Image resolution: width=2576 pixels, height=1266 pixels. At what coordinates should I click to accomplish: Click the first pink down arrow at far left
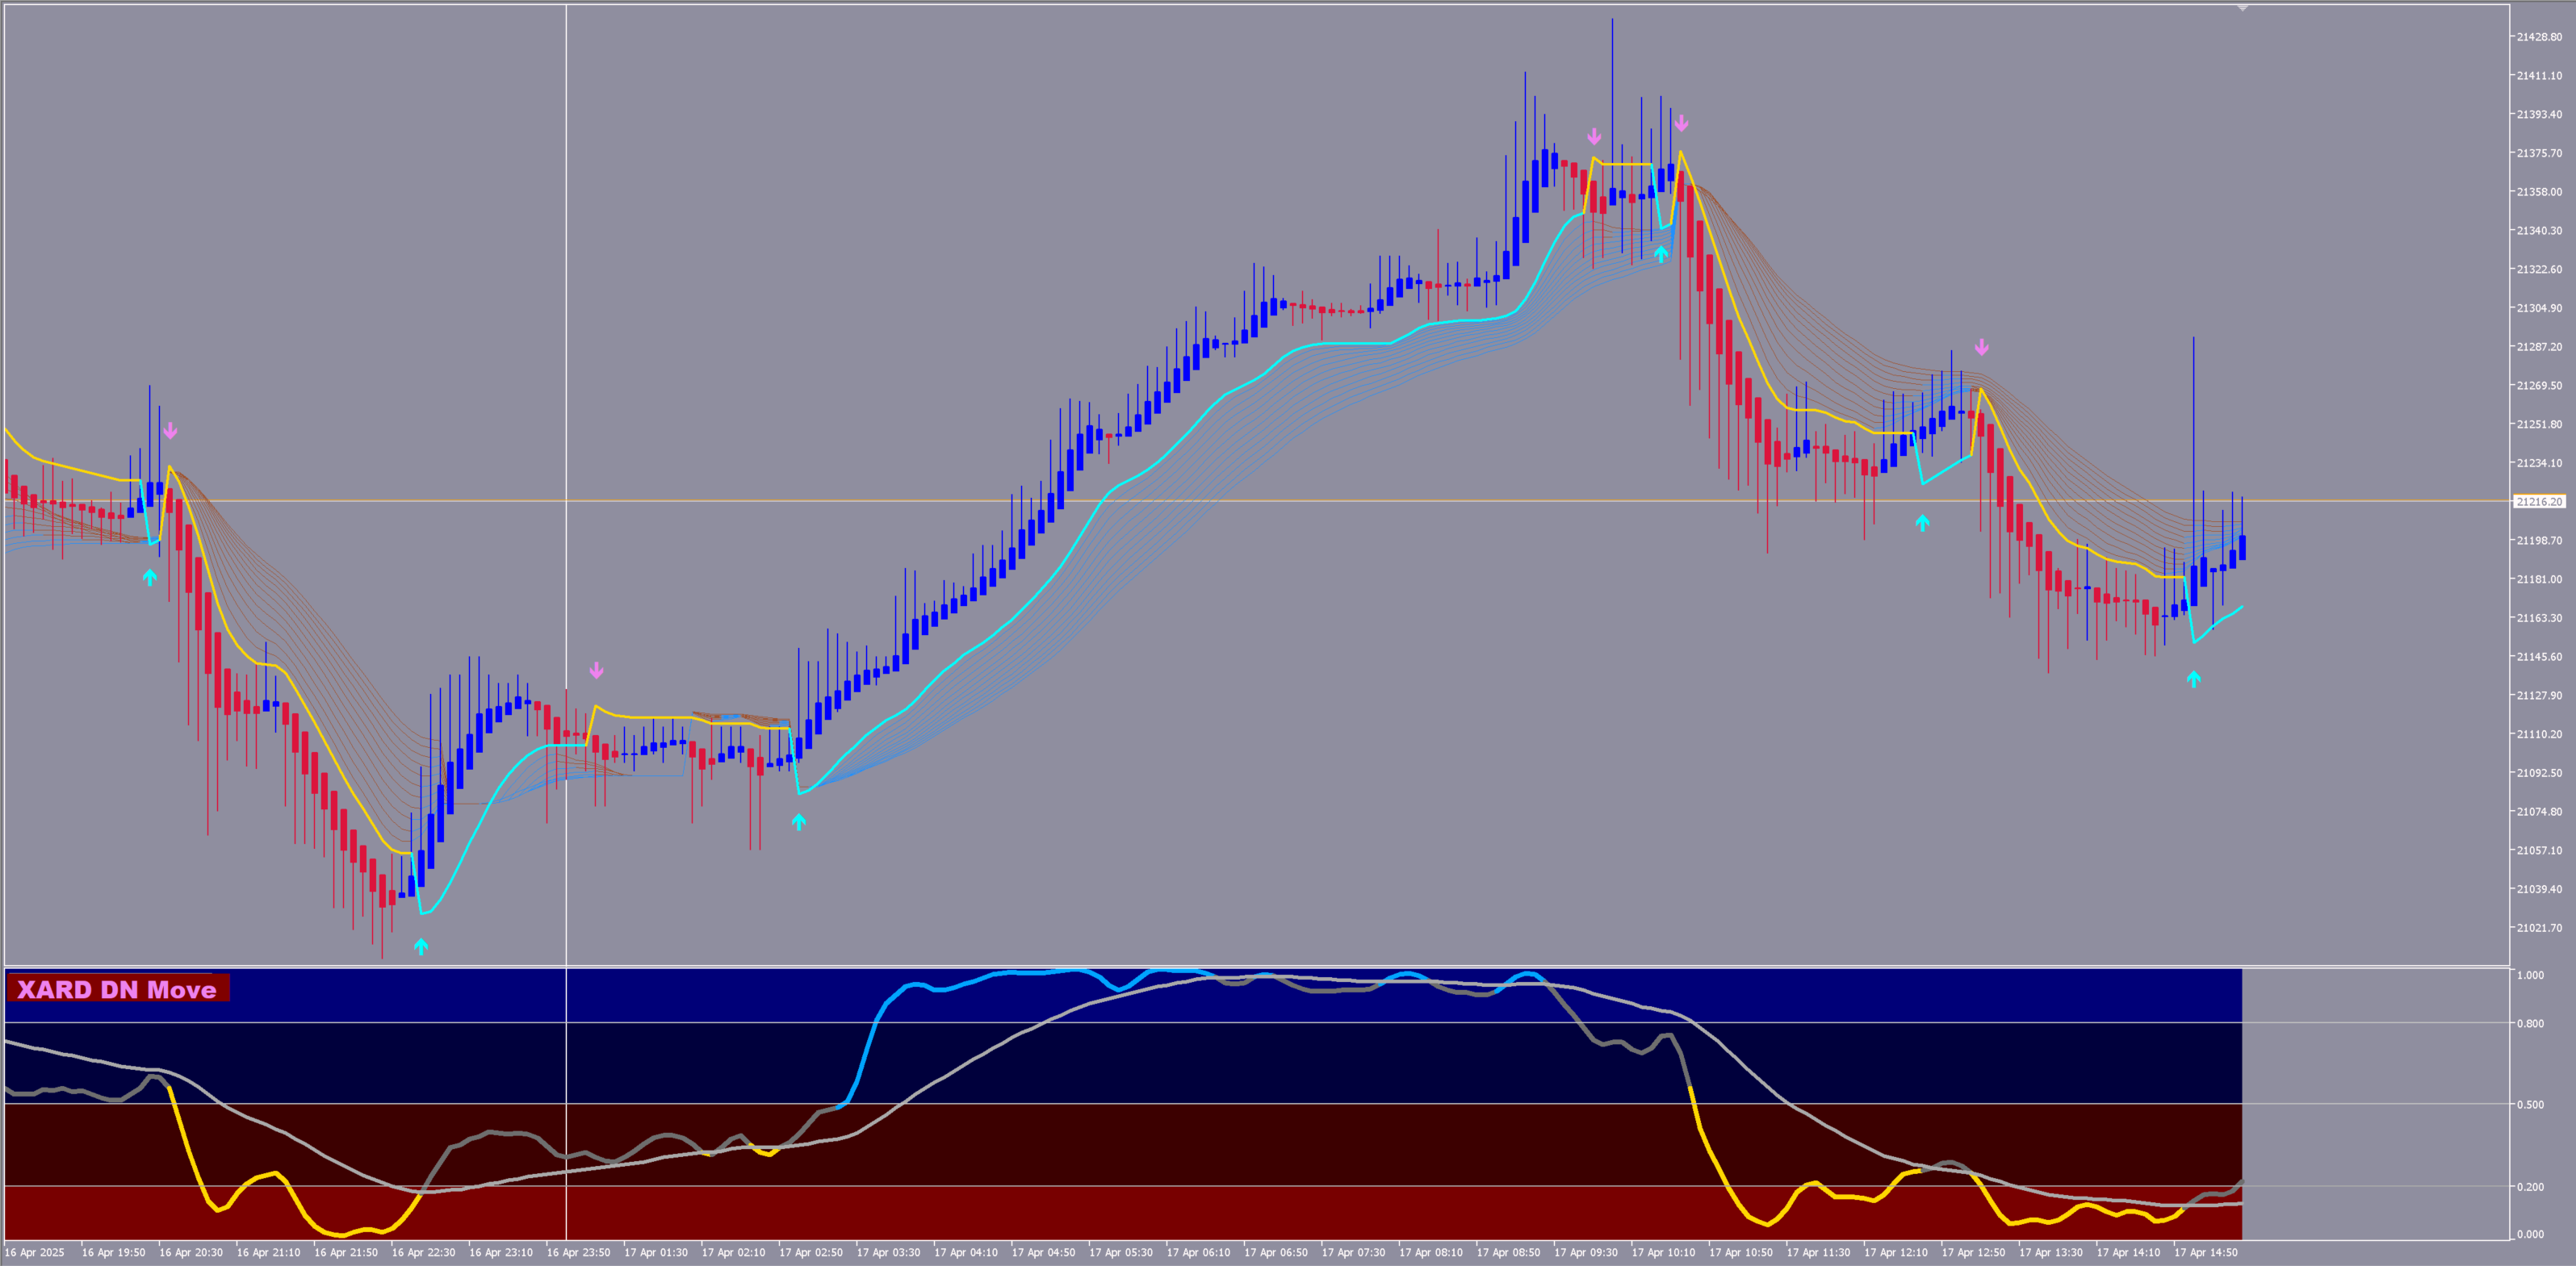point(170,431)
